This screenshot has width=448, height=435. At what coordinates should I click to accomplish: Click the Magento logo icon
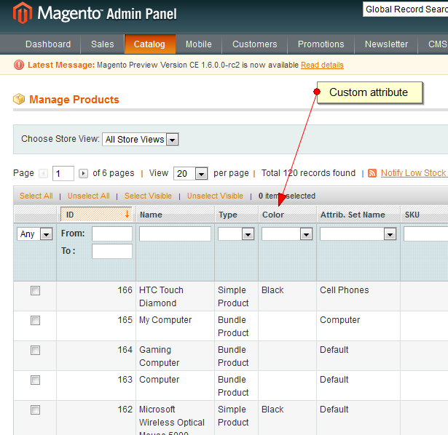tap(23, 13)
